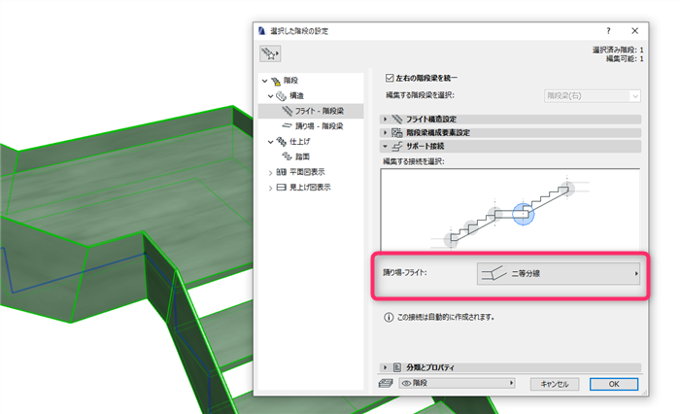Click the 見上げ図表示 icon in tree
The image size is (680, 414).
282,187
